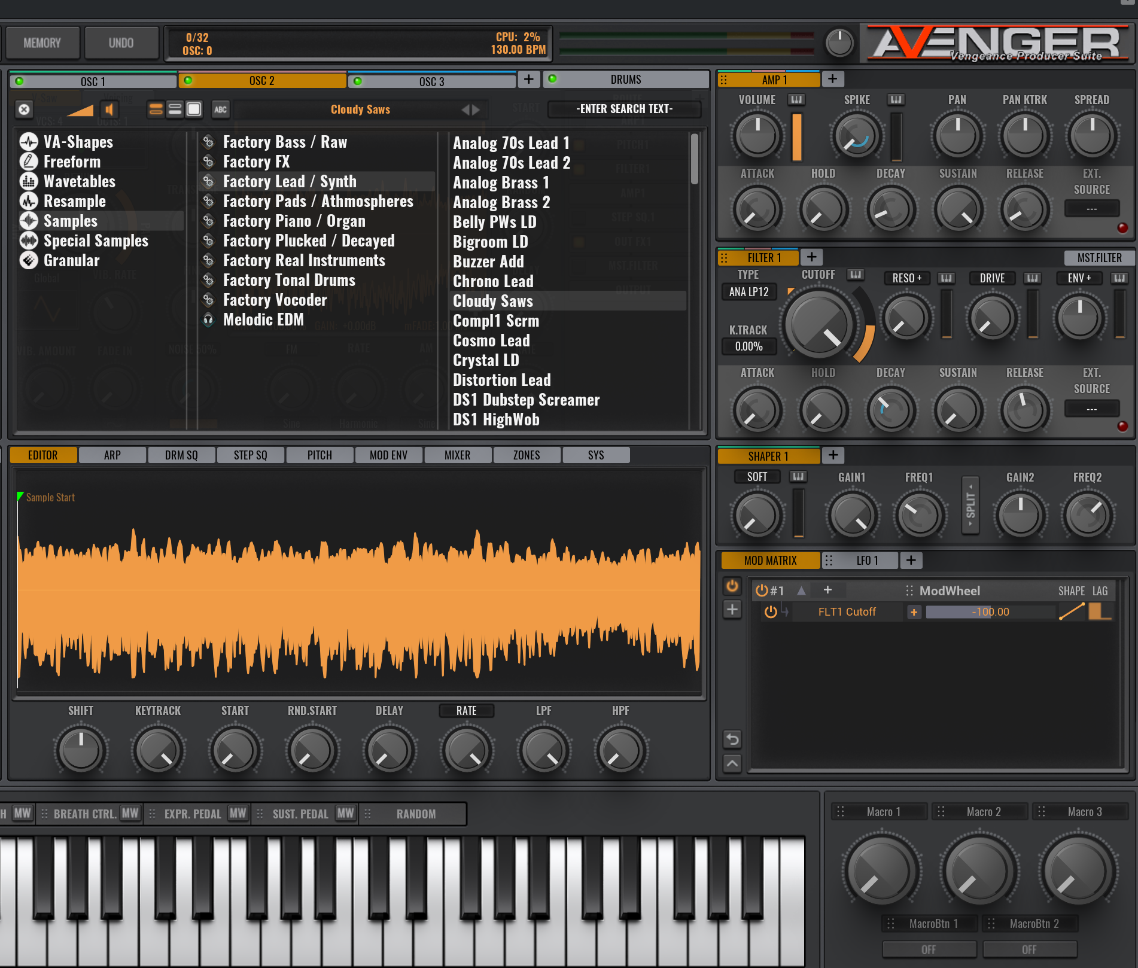Click the keyboard icon next to CUTOFF
Screen dimensions: 1138x968
(856, 275)
